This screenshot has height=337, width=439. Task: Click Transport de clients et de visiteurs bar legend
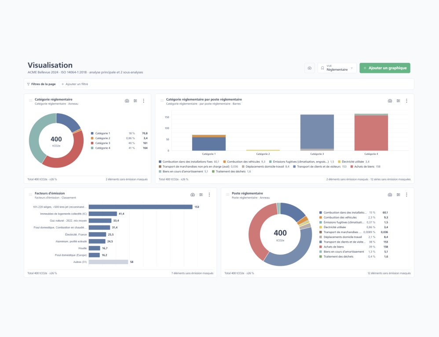pyautogui.click(x=320, y=167)
